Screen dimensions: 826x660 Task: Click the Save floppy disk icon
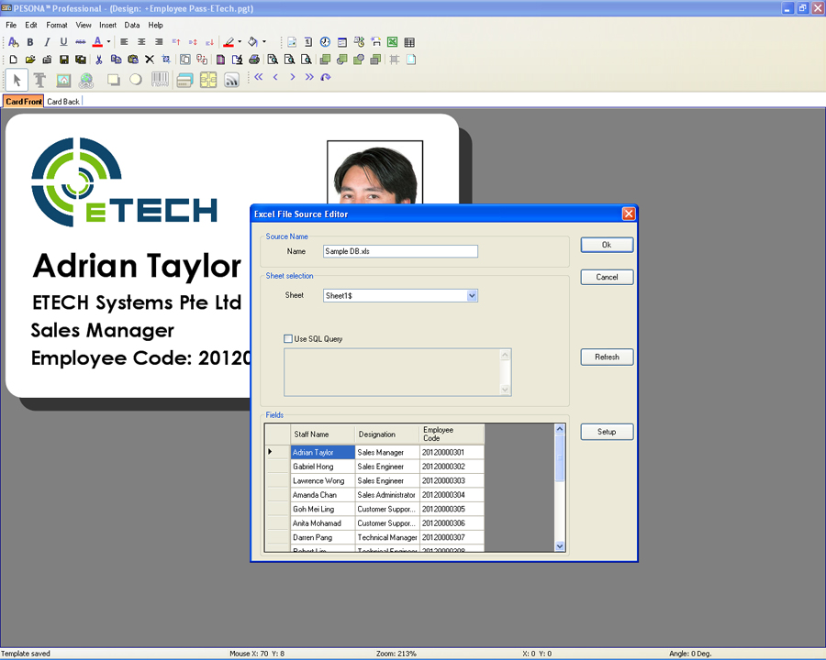click(64, 60)
